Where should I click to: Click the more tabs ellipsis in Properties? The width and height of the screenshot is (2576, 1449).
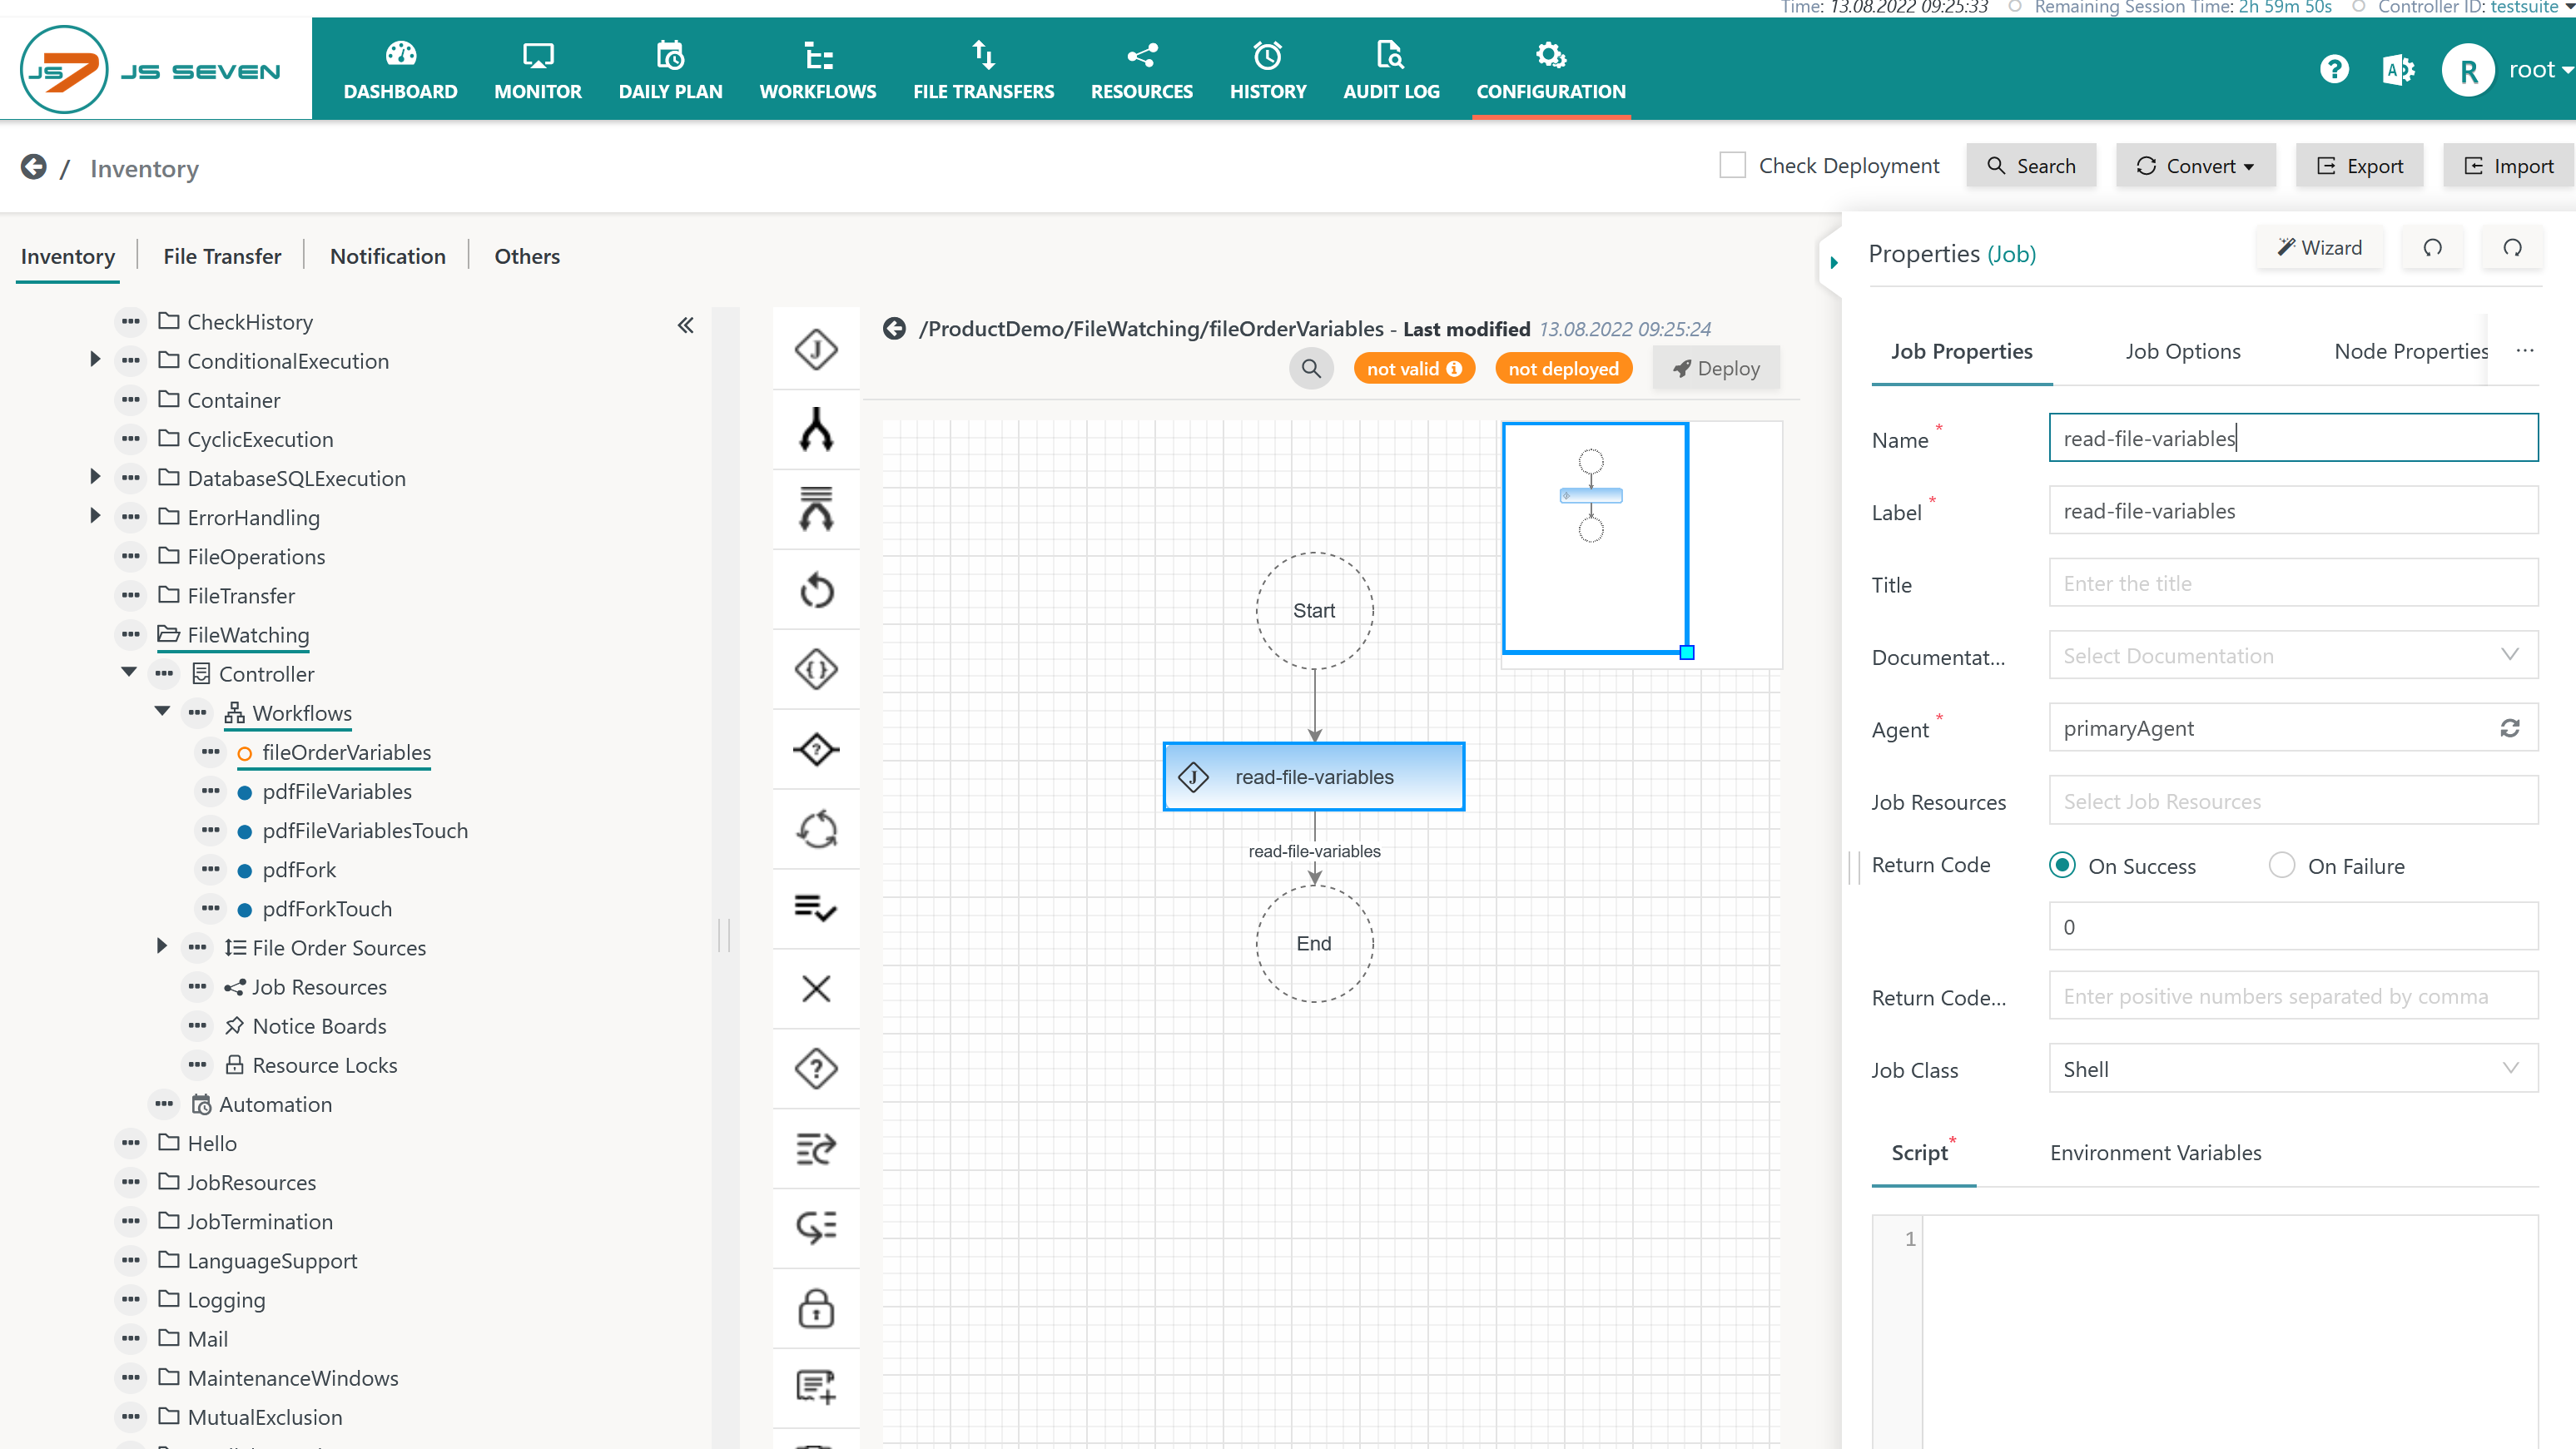(2524, 350)
